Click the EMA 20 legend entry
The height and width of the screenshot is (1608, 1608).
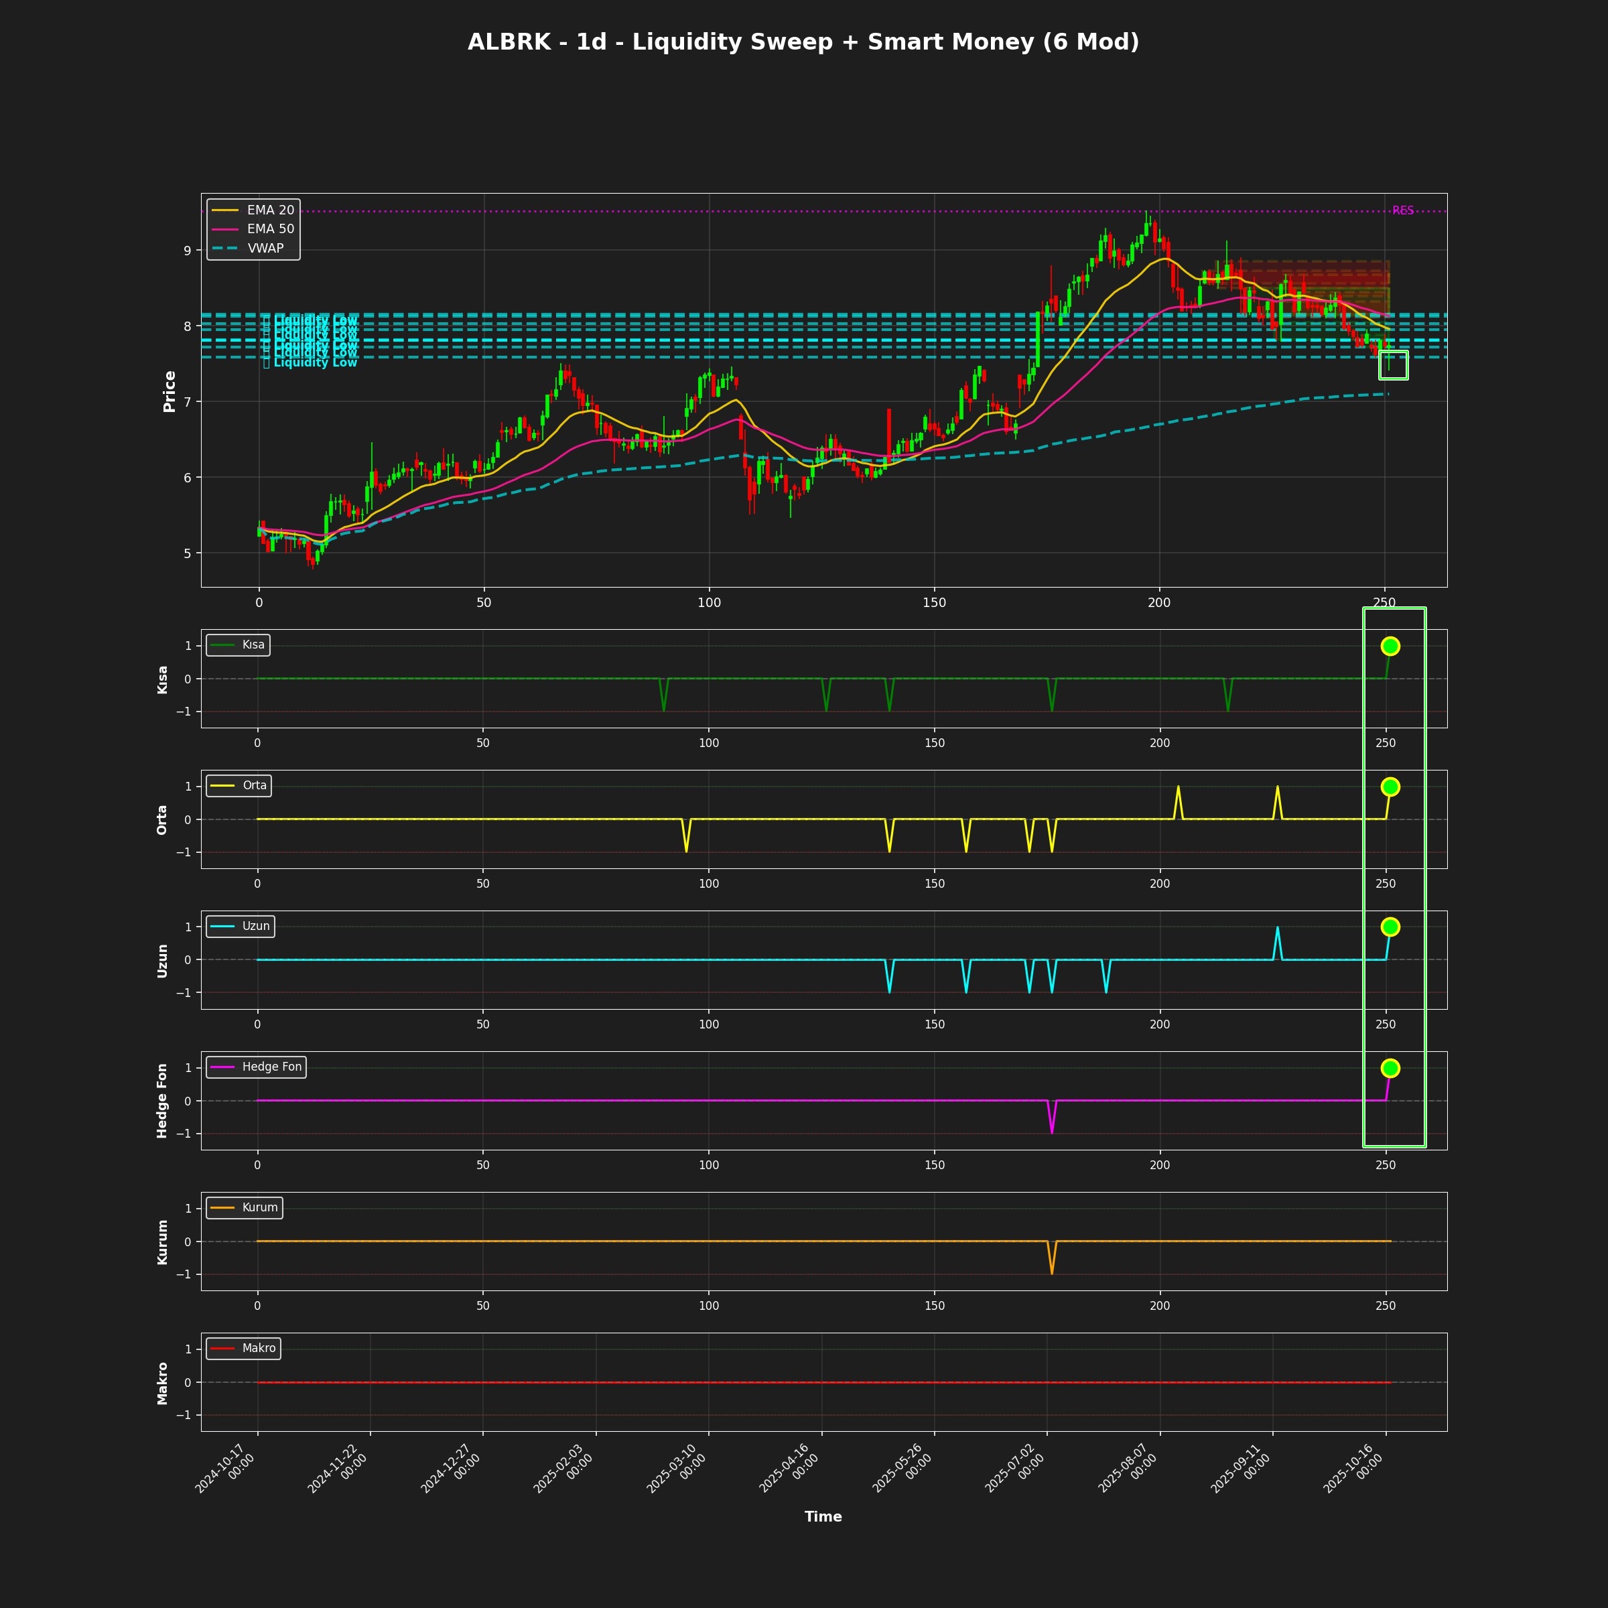click(269, 210)
